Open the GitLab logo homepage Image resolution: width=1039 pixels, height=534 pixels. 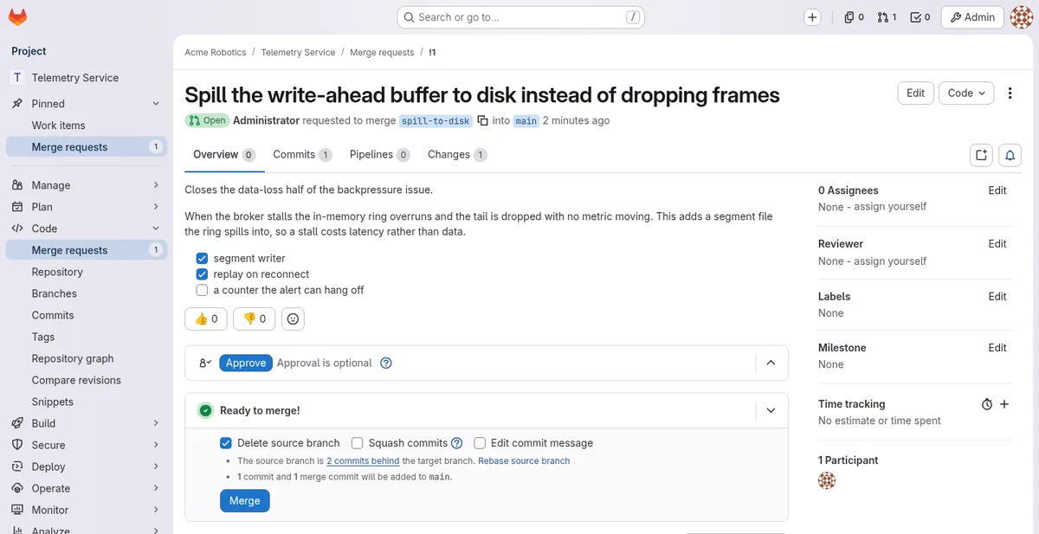click(17, 16)
